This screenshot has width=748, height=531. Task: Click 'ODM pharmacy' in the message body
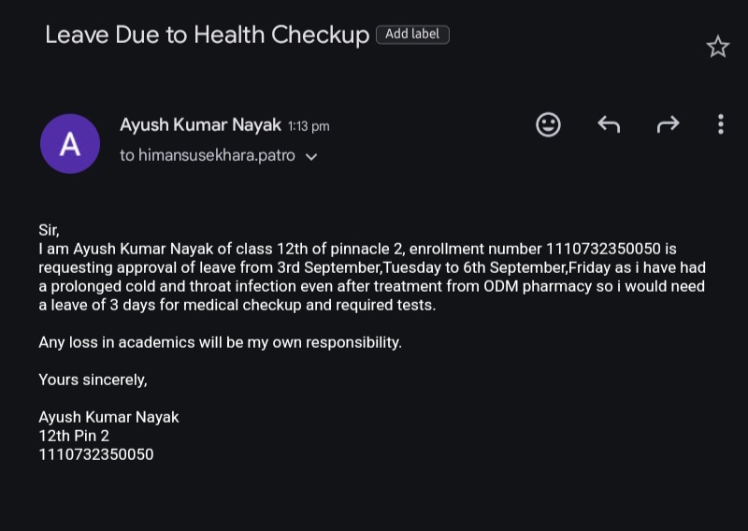click(x=527, y=286)
